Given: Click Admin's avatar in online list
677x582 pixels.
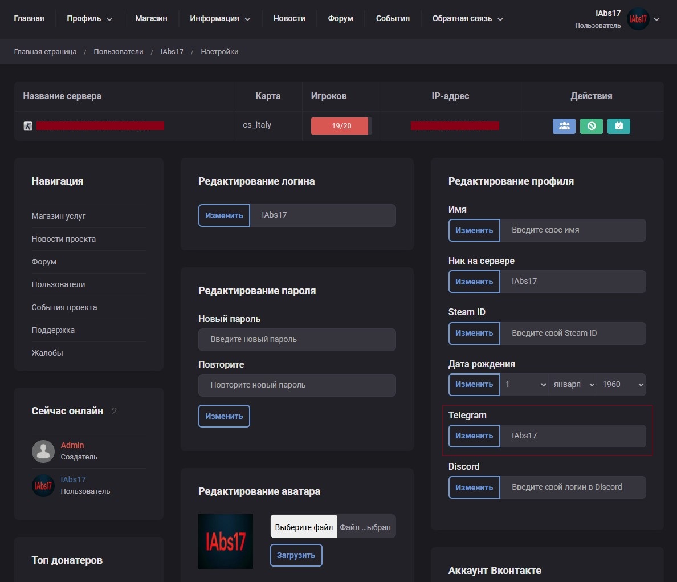Looking at the screenshot, I should point(43,451).
